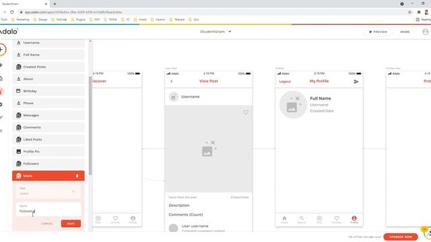Click the Username label on View Post screen
Screen dimensions: 431x242
[x=190, y=97]
